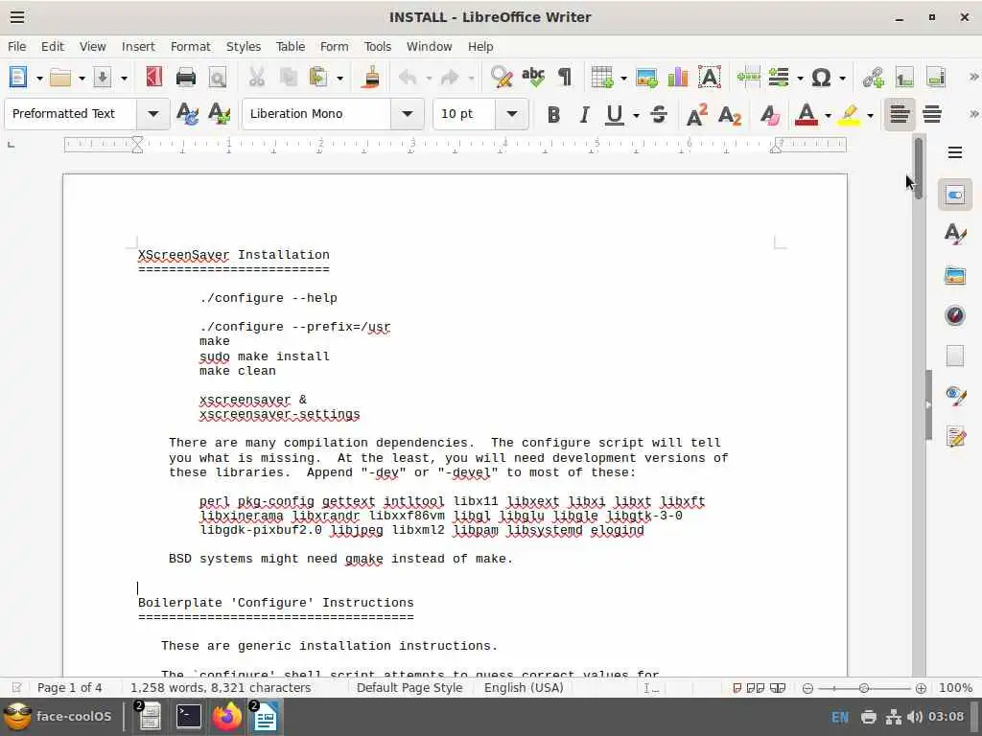The image size is (982, 736).
Task: Open the insert table dropdown arrow
Action: (x=623, y=79)
